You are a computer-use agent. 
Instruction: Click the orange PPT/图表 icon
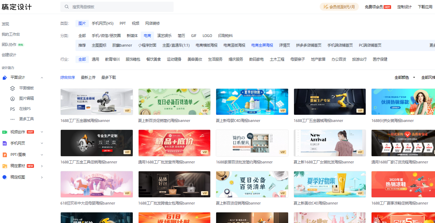5,154
